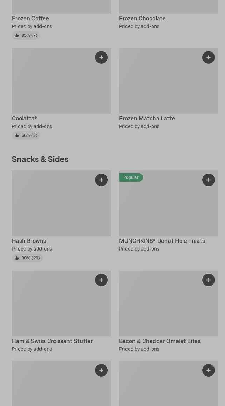Click thumbs-up icon under Hash Browns
This screenshot has height=406, width=225.
pyautogui.click(x=17, y=258)
